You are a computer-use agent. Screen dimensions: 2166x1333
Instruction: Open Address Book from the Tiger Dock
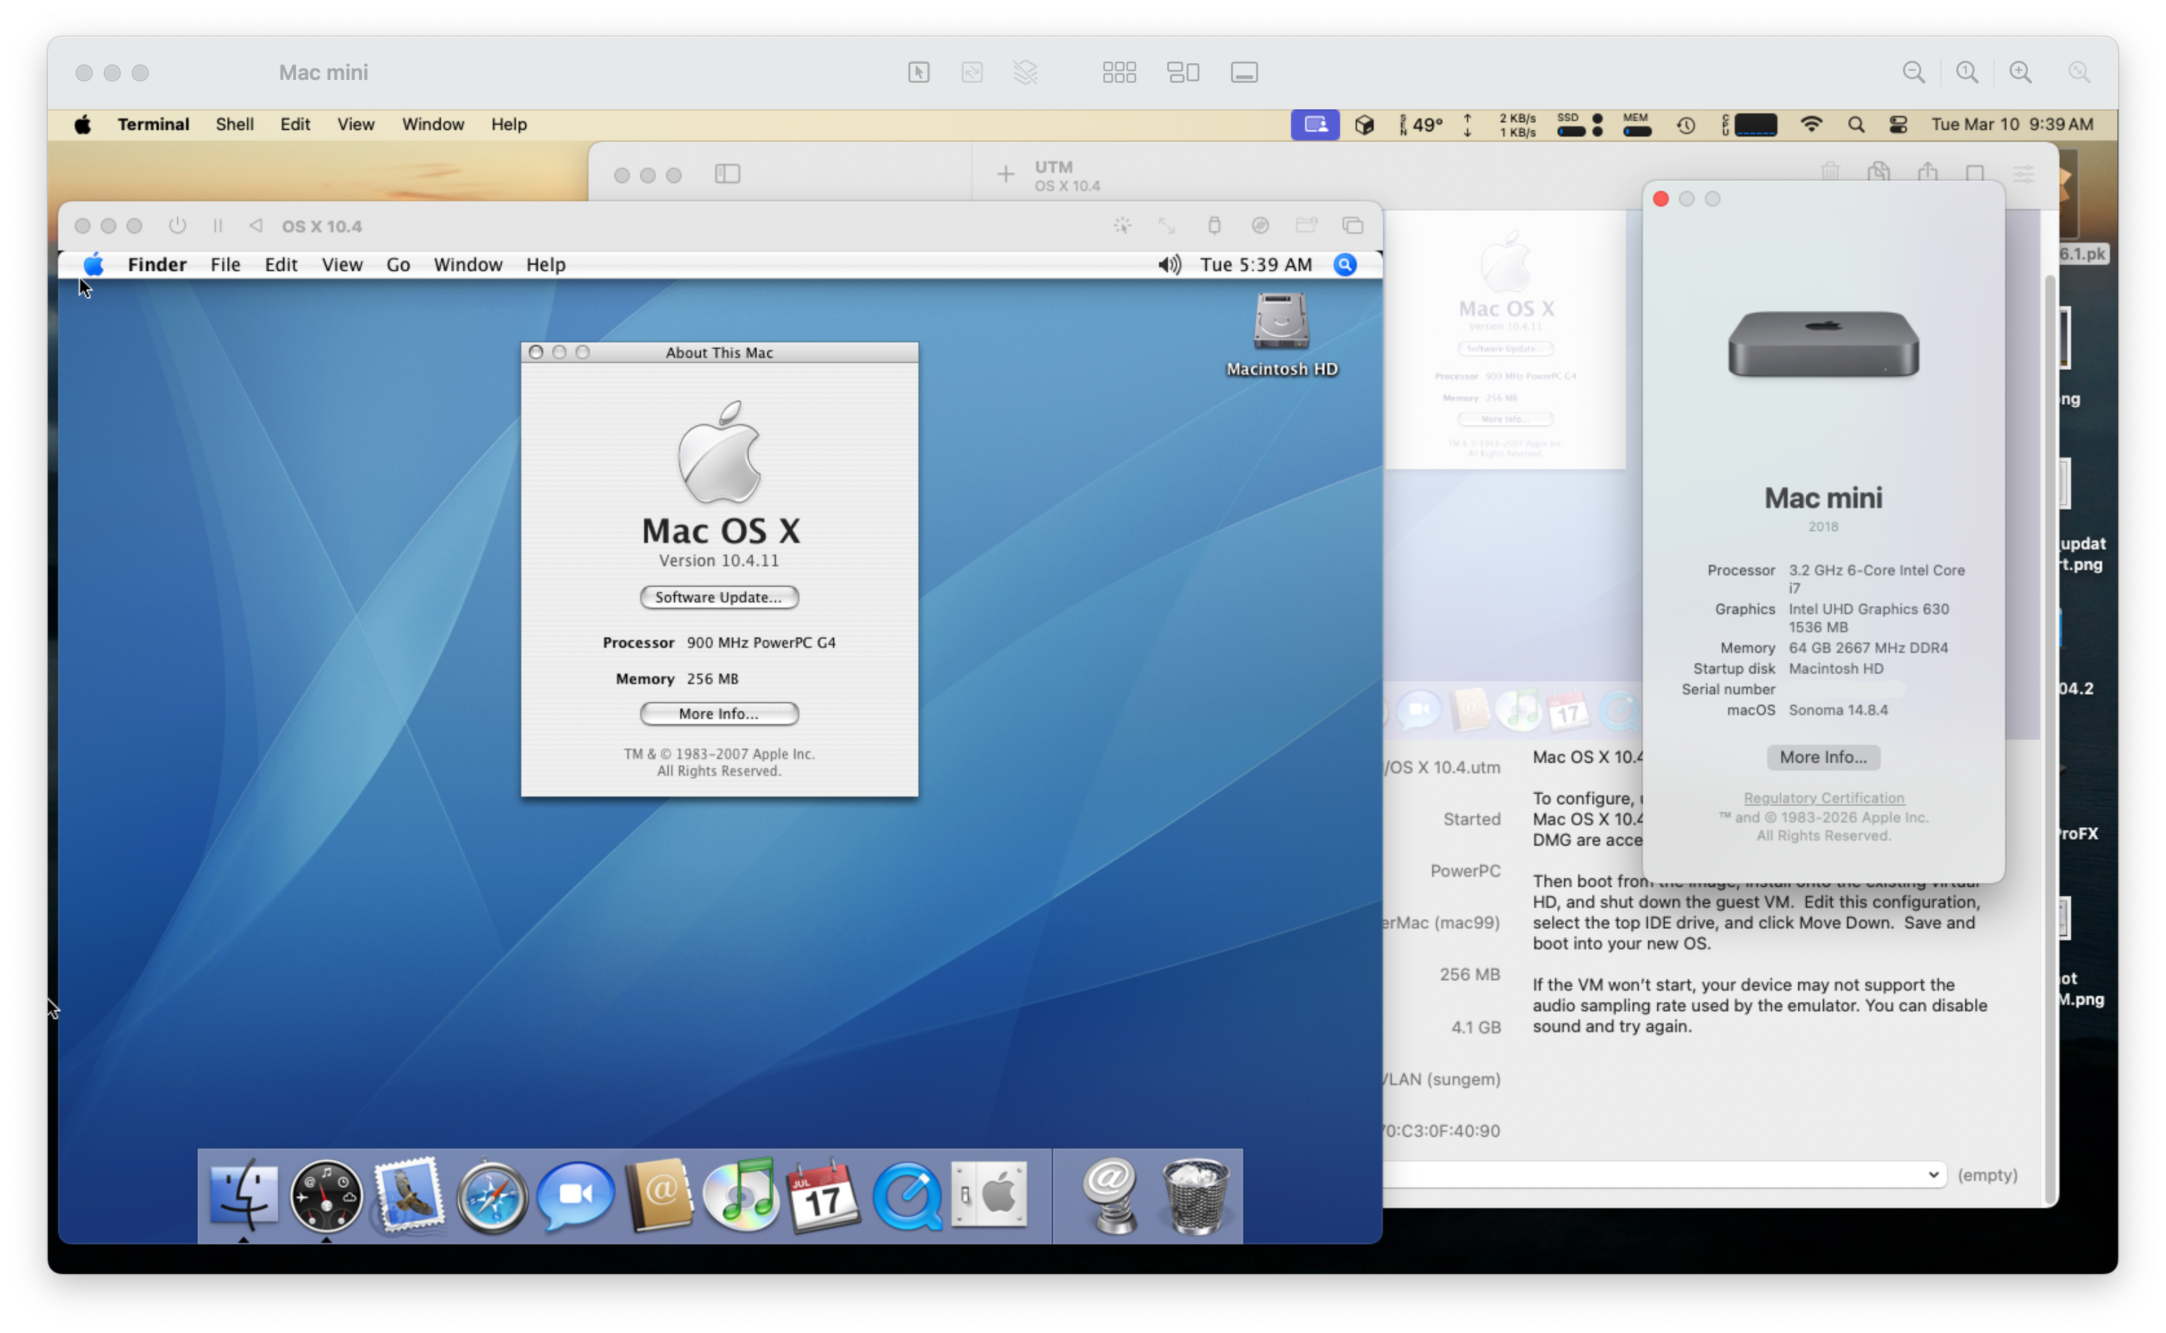point(658,1196)
